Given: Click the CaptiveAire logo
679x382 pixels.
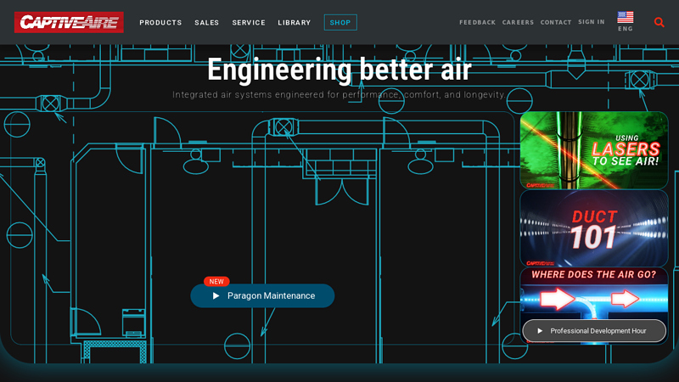Looking at the screenshot, I should pos(69,22).
